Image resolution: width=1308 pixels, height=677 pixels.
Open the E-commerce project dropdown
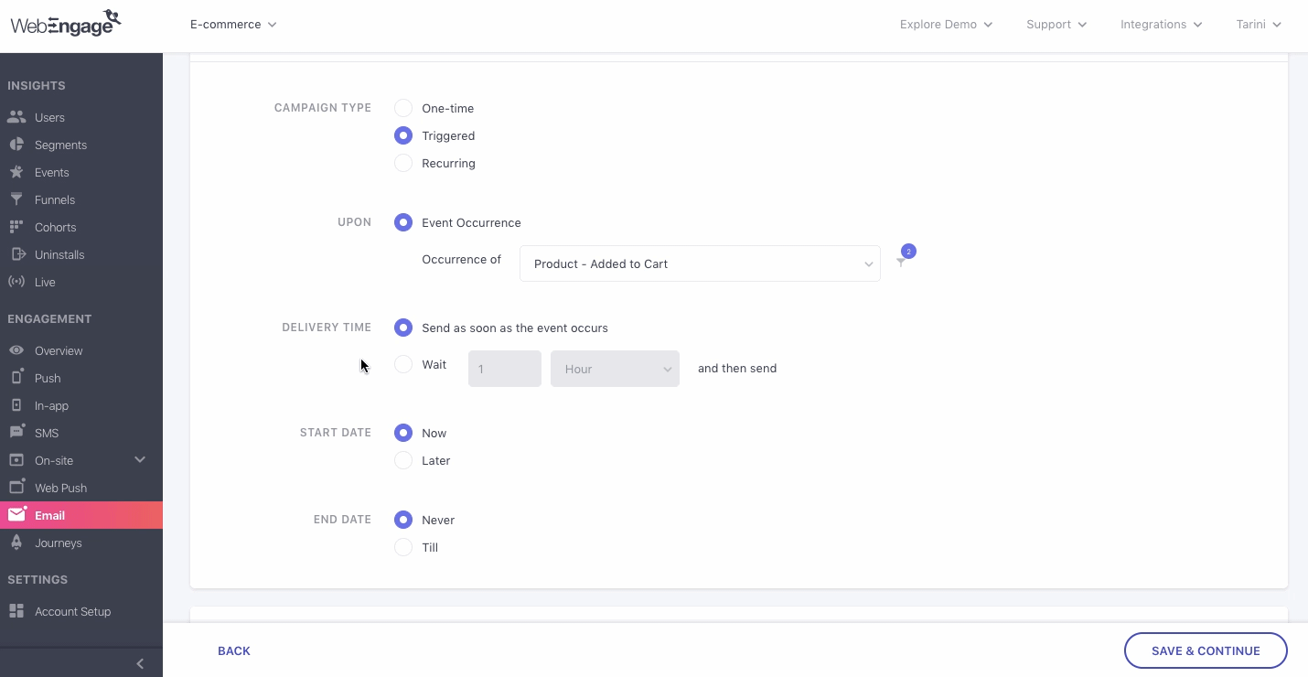[x=233, y=25]
